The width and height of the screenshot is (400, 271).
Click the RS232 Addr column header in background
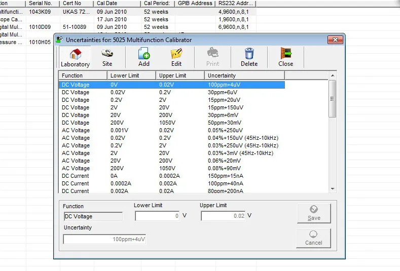point(236,4)
